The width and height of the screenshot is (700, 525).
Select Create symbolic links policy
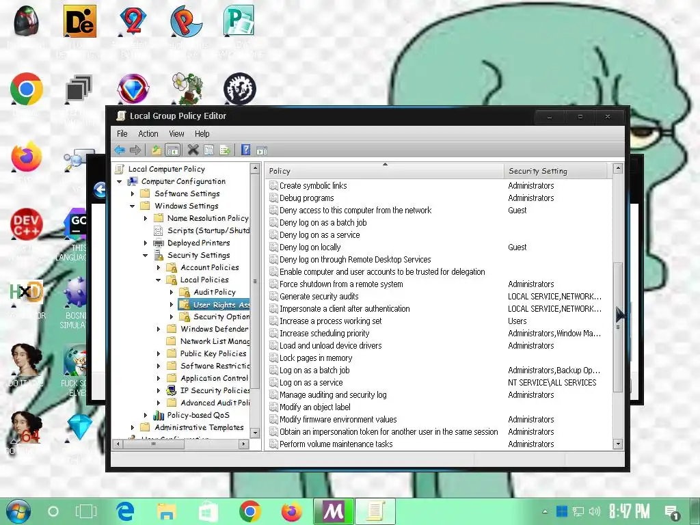[313, 186]
